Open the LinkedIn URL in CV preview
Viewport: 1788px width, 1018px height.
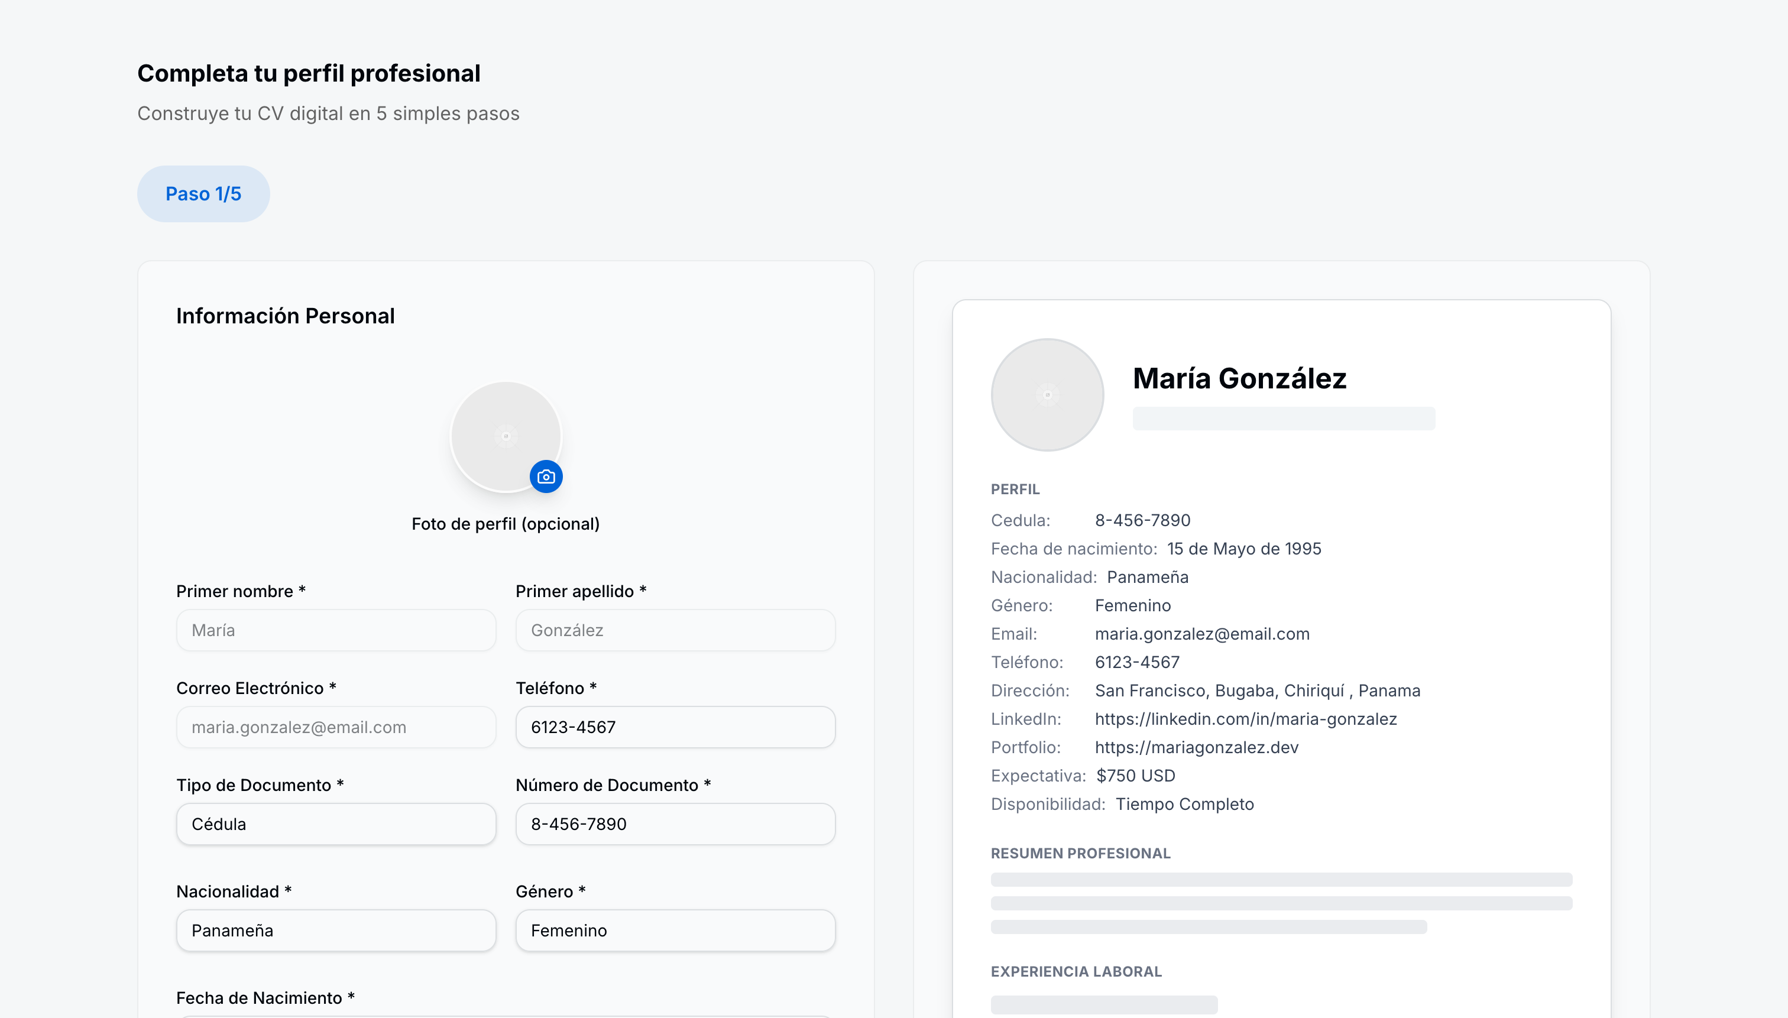click(x=1245, y=719)
